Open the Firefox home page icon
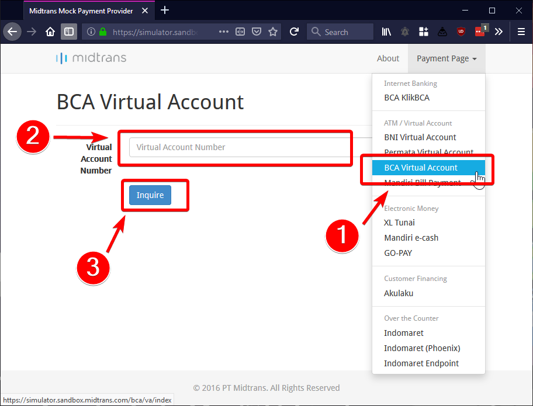This screenshot has width=533, height=406. pos(50,32)
